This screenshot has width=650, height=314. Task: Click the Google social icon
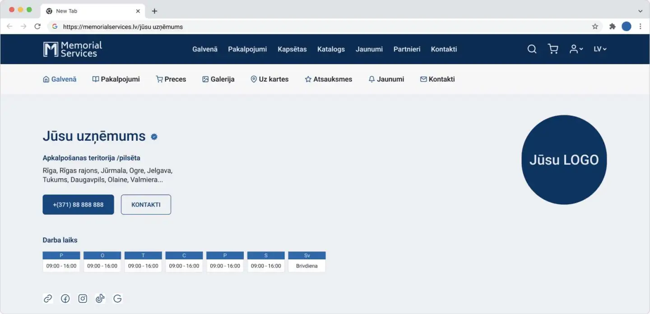(117, 298)
